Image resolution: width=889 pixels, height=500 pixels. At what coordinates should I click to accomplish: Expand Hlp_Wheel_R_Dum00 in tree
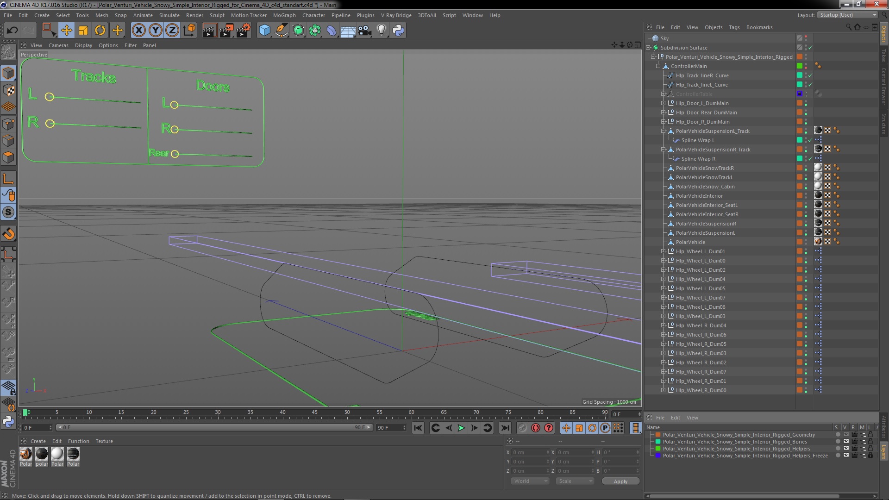click(663, 390)
